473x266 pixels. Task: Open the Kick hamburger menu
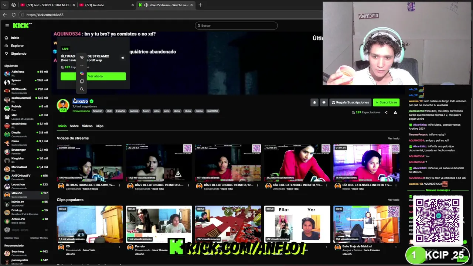(x=7, y=25)
